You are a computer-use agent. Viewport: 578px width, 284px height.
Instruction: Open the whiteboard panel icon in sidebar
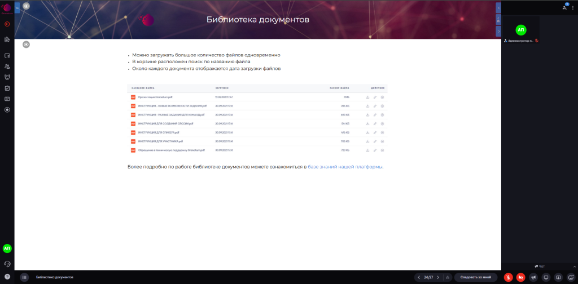(x=7, y=99)
